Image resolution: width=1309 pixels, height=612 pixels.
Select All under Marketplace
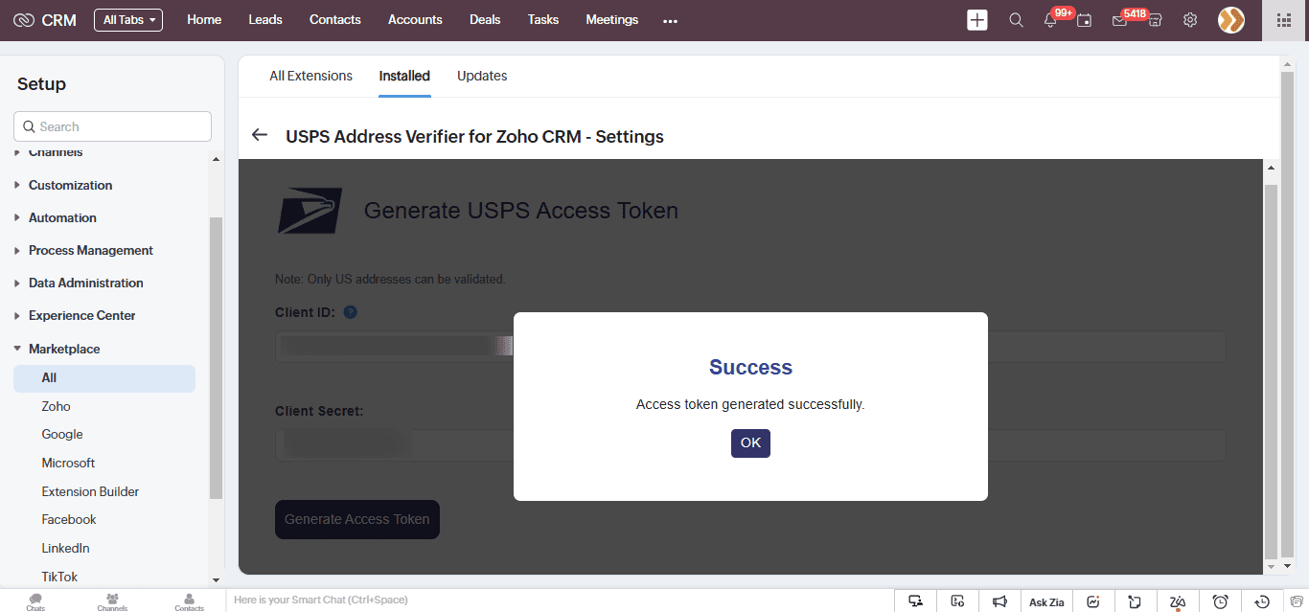(104, 378)
